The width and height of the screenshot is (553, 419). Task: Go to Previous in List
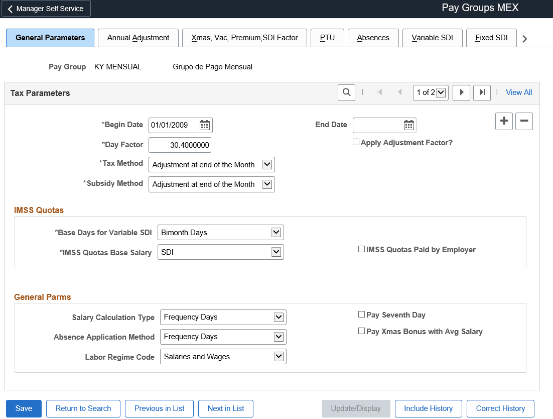click(x=160, y=408)
